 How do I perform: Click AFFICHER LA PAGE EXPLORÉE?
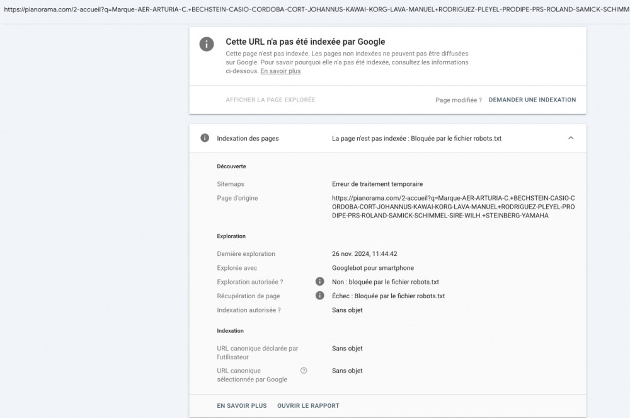coord(270,100)
